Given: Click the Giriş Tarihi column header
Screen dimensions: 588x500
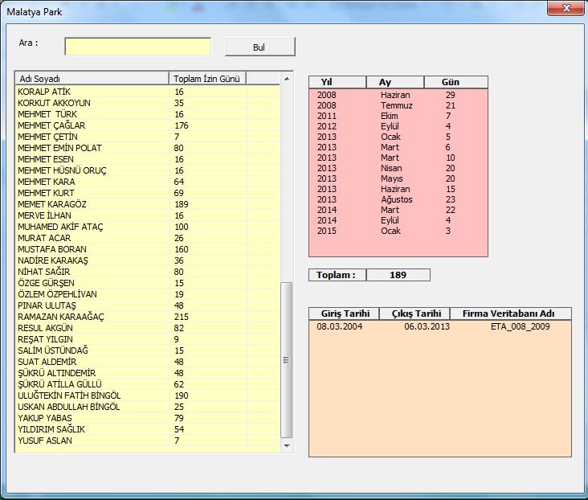Looking at the screenshot, I should click(344, 314).
